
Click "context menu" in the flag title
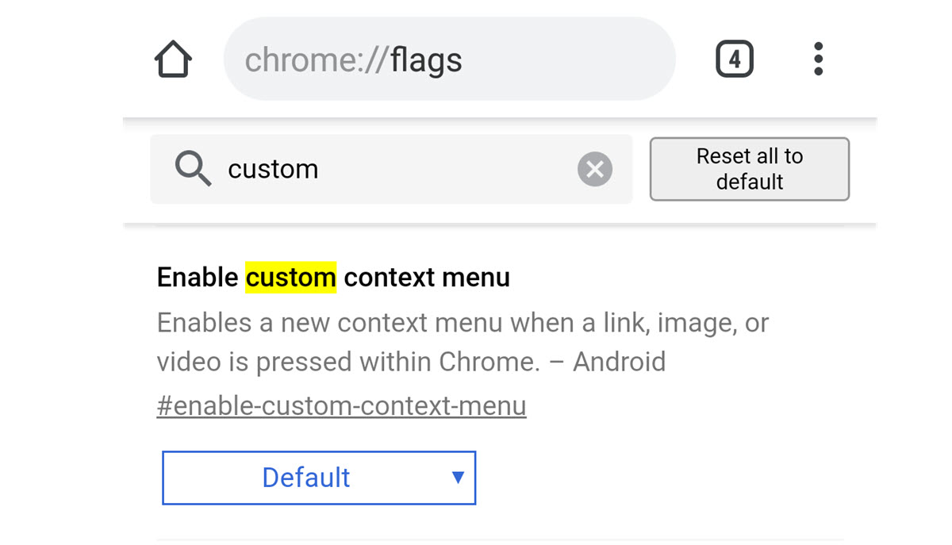point(427,278)
